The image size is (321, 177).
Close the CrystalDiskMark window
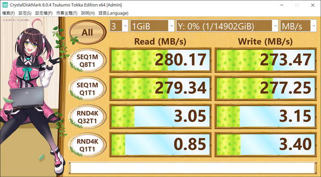pos(313,5)
